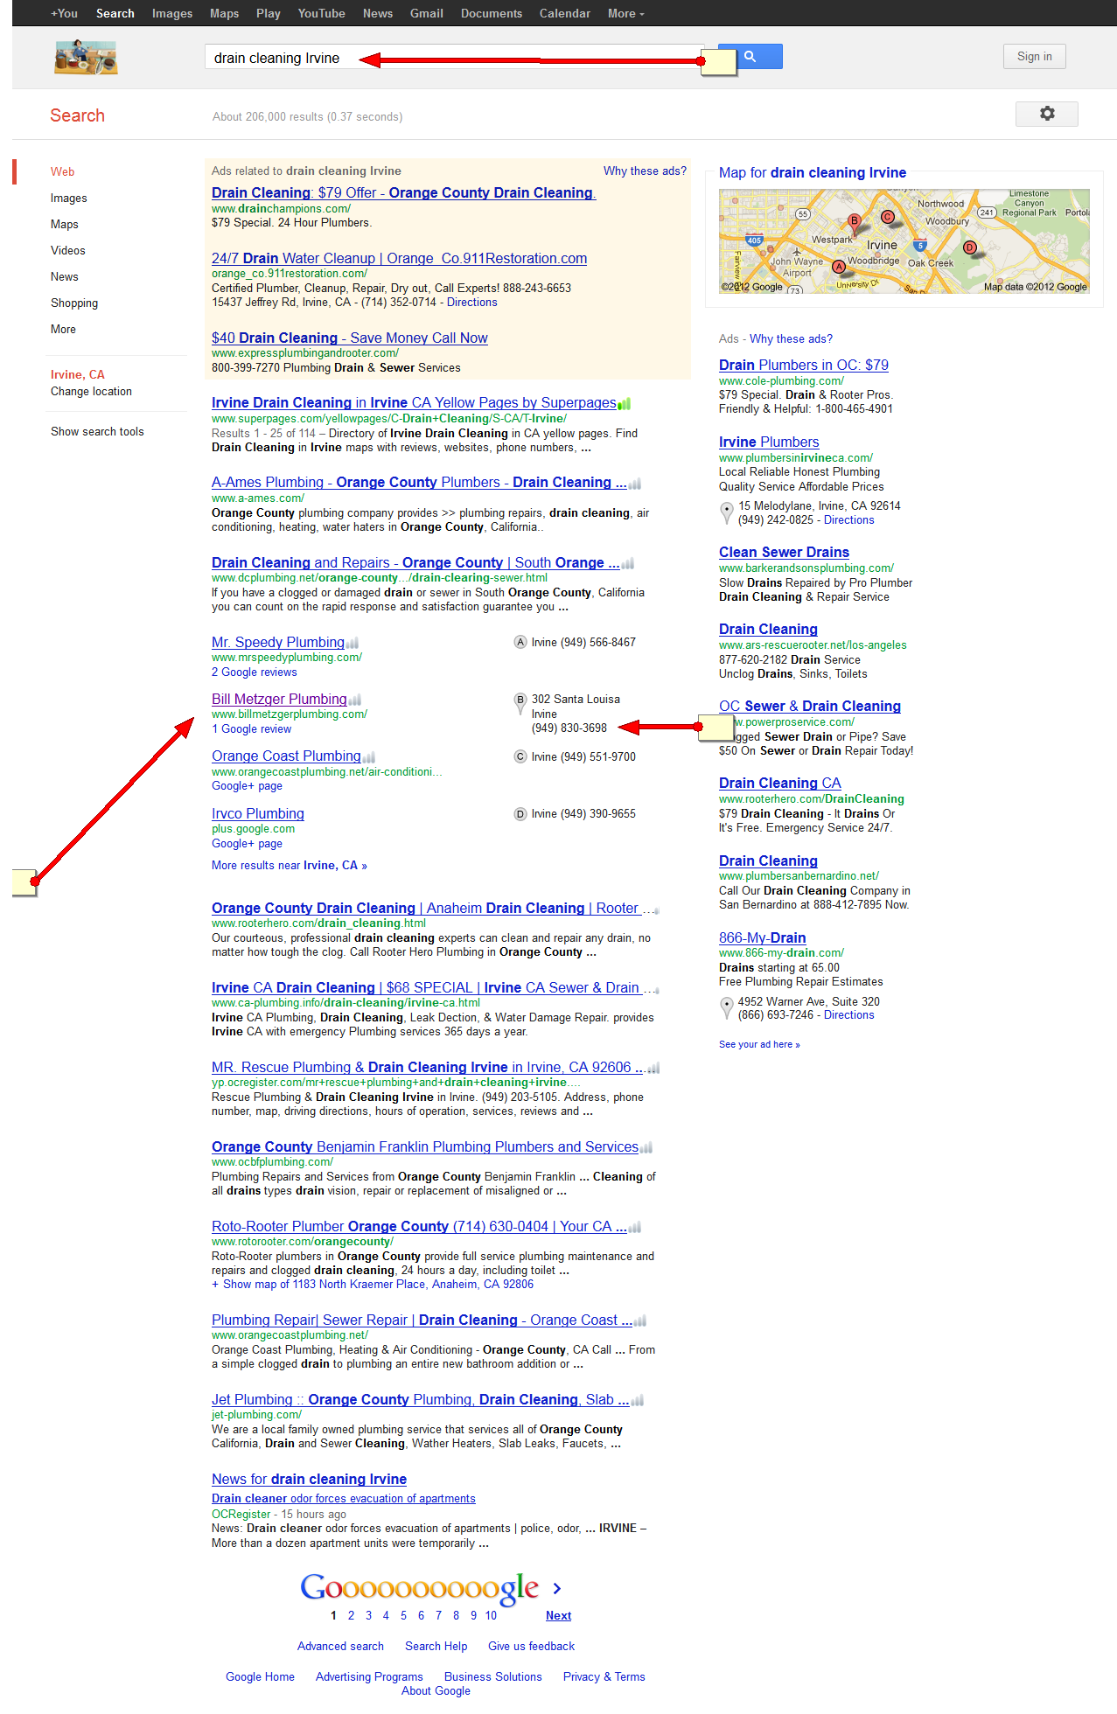Open Gmail in the top navigation bar
Image resolution: width=1117 pixels, height=1714 pixels.
coord(427,13)
